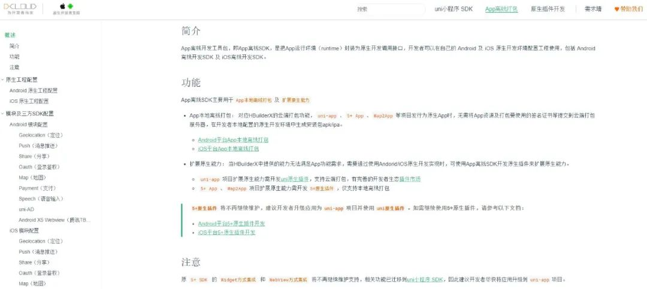Open Push（消息推送）under Android 模块配置
Viewport: 647px width, 289px height.
click(x=38, y=146)
